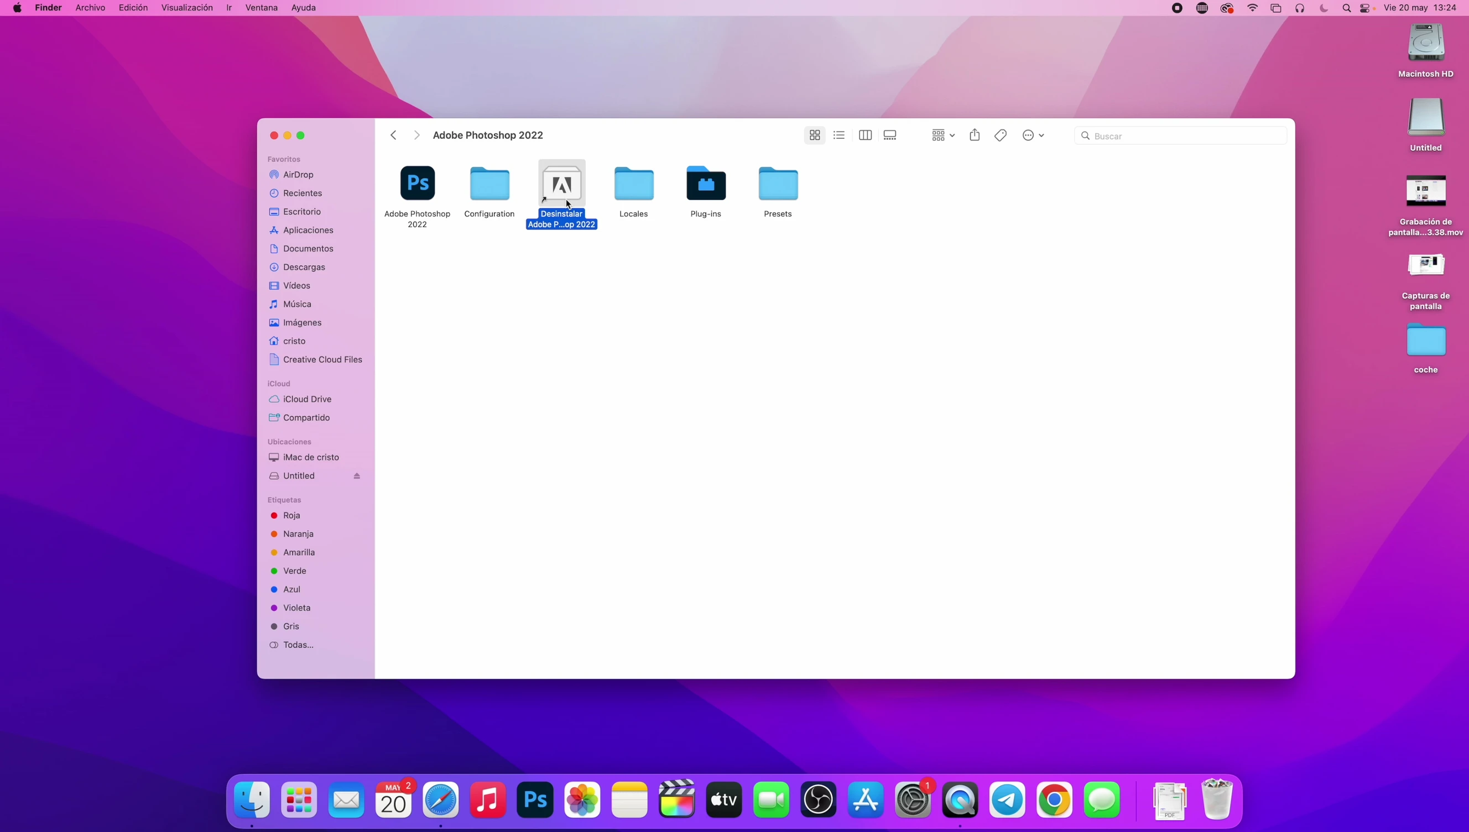Open Escritorio in the sidebar

pos(315,211)
